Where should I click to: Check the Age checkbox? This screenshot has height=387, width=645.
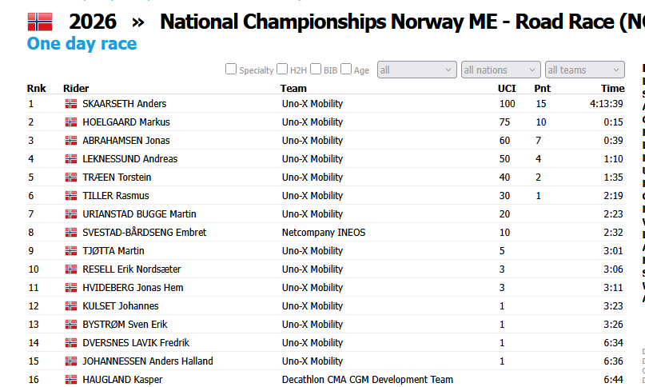tap(346, 69)
